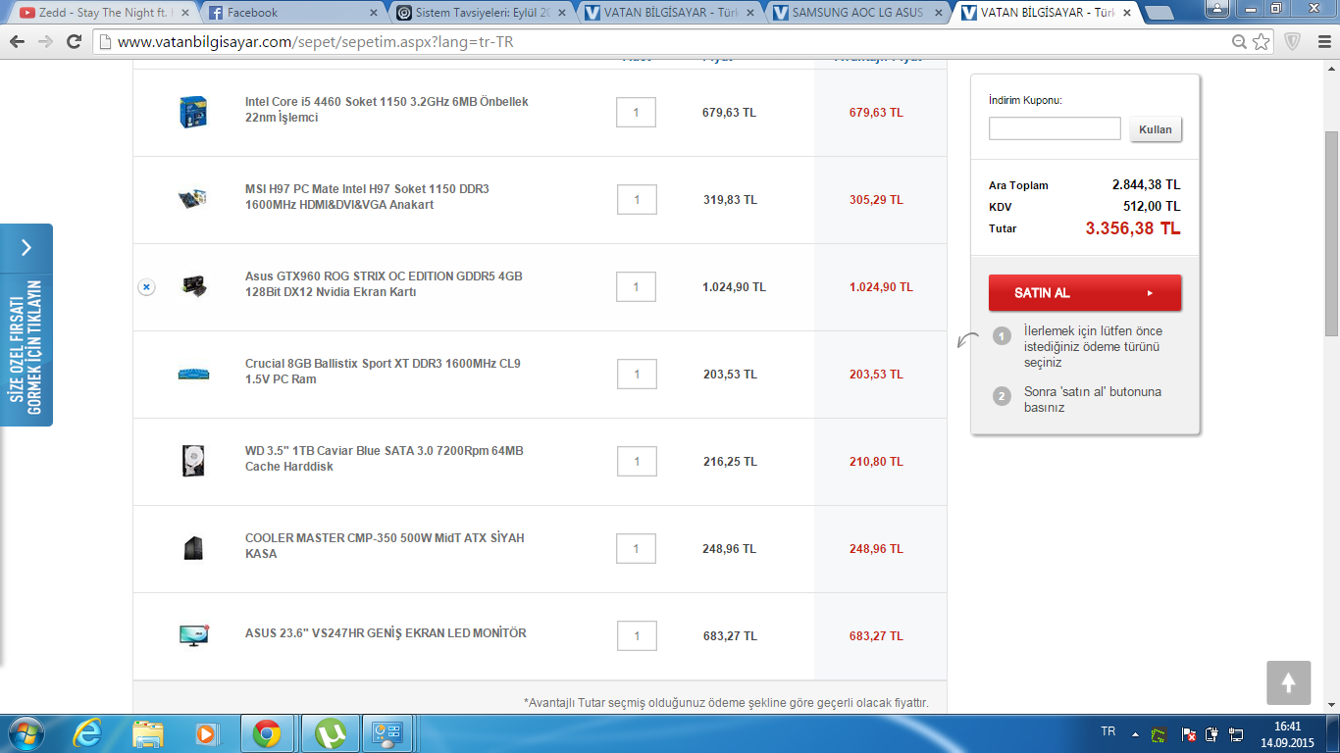
Task: Click the scroll-to-top arrow button
Action: (x=1288, y=682)
